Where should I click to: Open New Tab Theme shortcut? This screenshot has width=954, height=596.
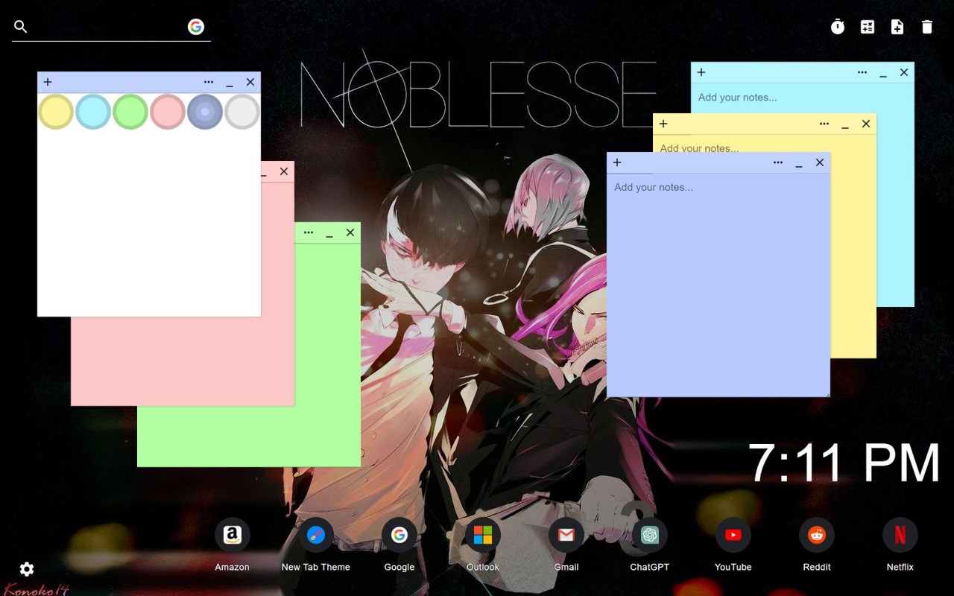pyautogui.click(x=316, y=535)
